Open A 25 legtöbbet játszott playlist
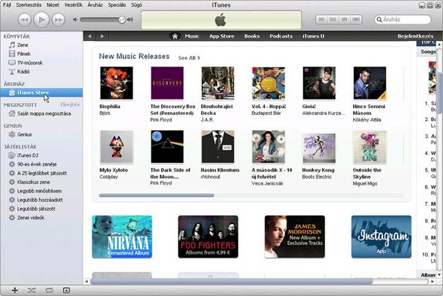 pos(41,173)
